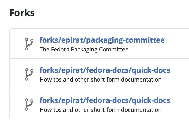Select the second quick-docs fork list row
Viewport: 189px width, 131px height.
point(99,104)
